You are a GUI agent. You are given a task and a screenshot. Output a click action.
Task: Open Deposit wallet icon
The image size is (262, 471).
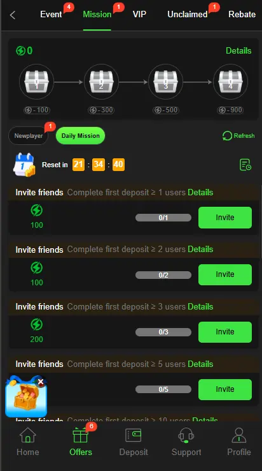(x=134, y=435)
